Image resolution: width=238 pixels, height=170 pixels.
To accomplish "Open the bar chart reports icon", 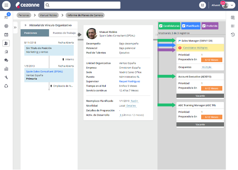I will pos(6,69).
